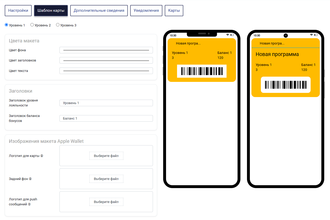
Task: Go to the Карты tab
Action: [x=174, y=11]
